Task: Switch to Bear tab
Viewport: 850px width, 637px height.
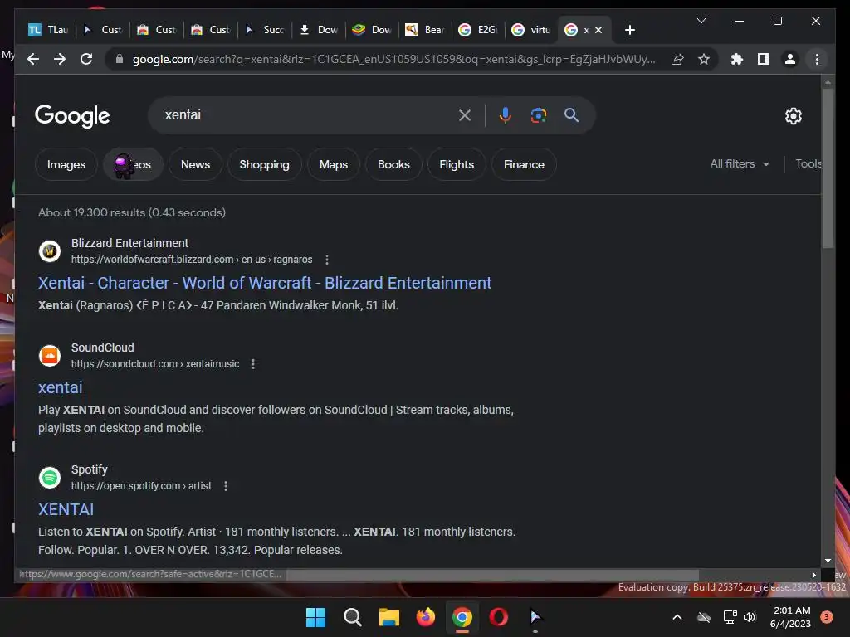Action: click(x=426, y=30)
